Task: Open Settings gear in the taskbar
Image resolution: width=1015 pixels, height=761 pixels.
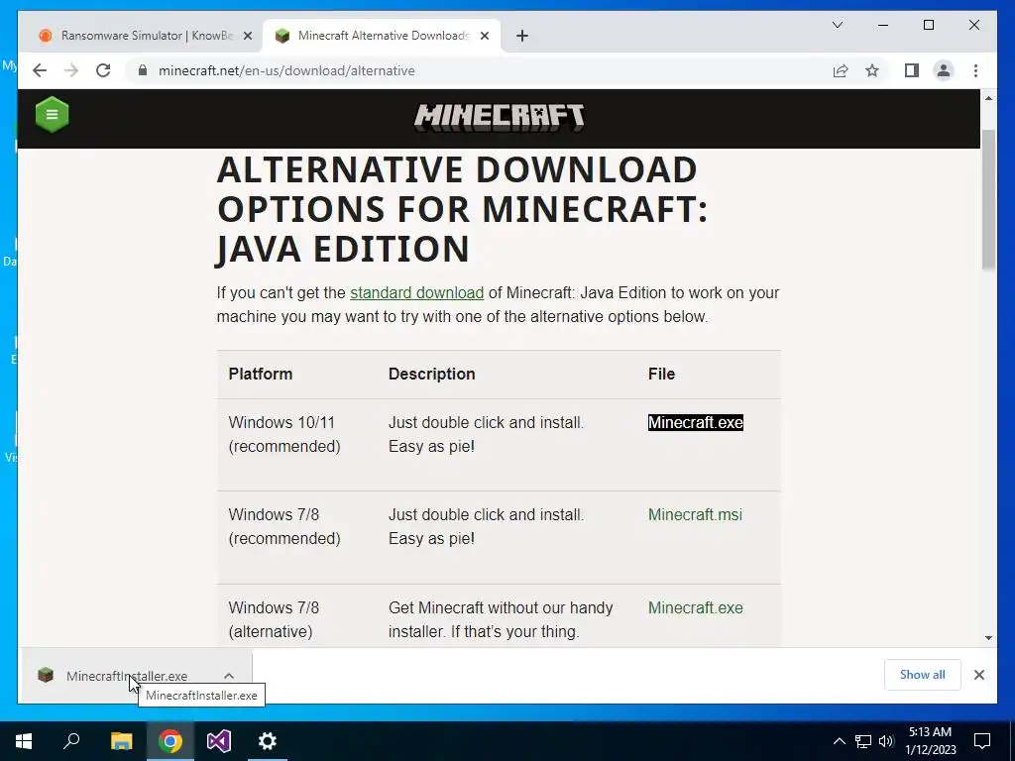Action: pyautogui.click(x=268, y=741)
